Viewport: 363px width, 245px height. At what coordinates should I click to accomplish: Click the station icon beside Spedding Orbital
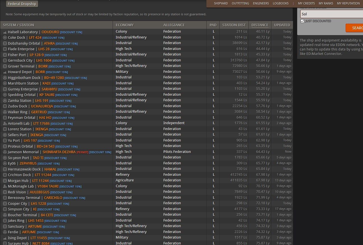click(x=5, y=95)
